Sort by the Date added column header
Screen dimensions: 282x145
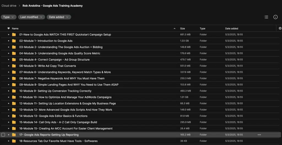click(x=232, y=28)
